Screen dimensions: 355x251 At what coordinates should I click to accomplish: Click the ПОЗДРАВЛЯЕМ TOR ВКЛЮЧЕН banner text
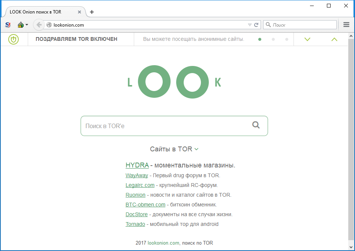[76, 39]
